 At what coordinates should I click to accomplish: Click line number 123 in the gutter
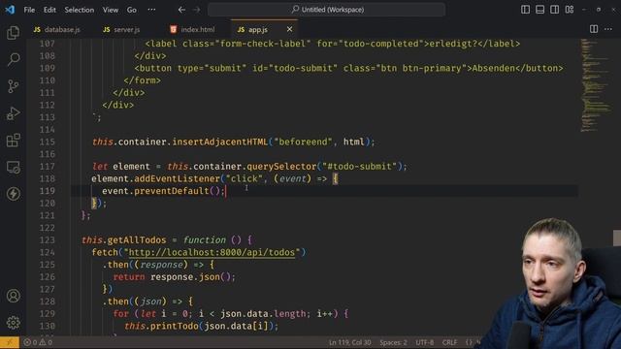pyautogui.click(x=48, y=239)
